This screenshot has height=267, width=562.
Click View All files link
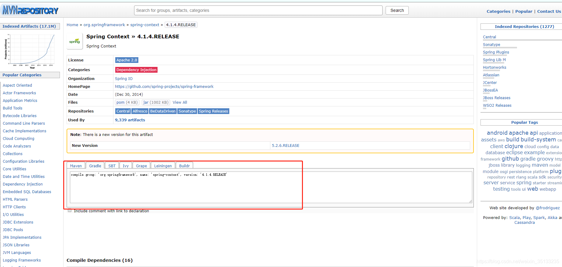180,102
